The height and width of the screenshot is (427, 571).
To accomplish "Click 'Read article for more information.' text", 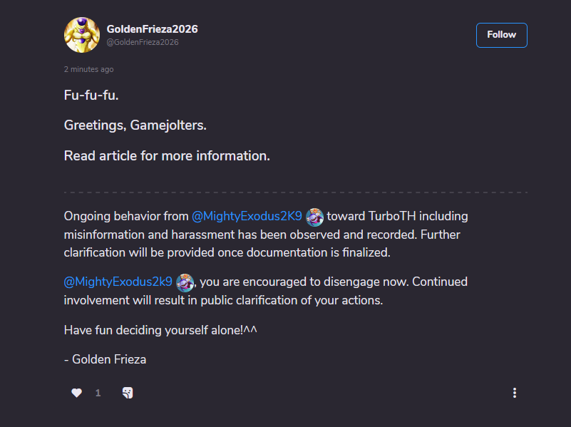I will 167,155.
